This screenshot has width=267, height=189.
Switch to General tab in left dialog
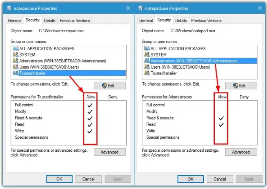(x=15, y=20)
